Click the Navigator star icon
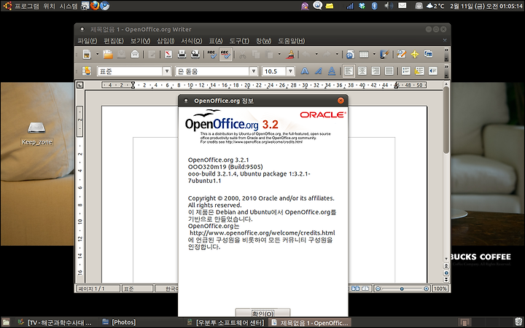Image resolution: width=525 pixels, height=328 pixels. point(414,54)
